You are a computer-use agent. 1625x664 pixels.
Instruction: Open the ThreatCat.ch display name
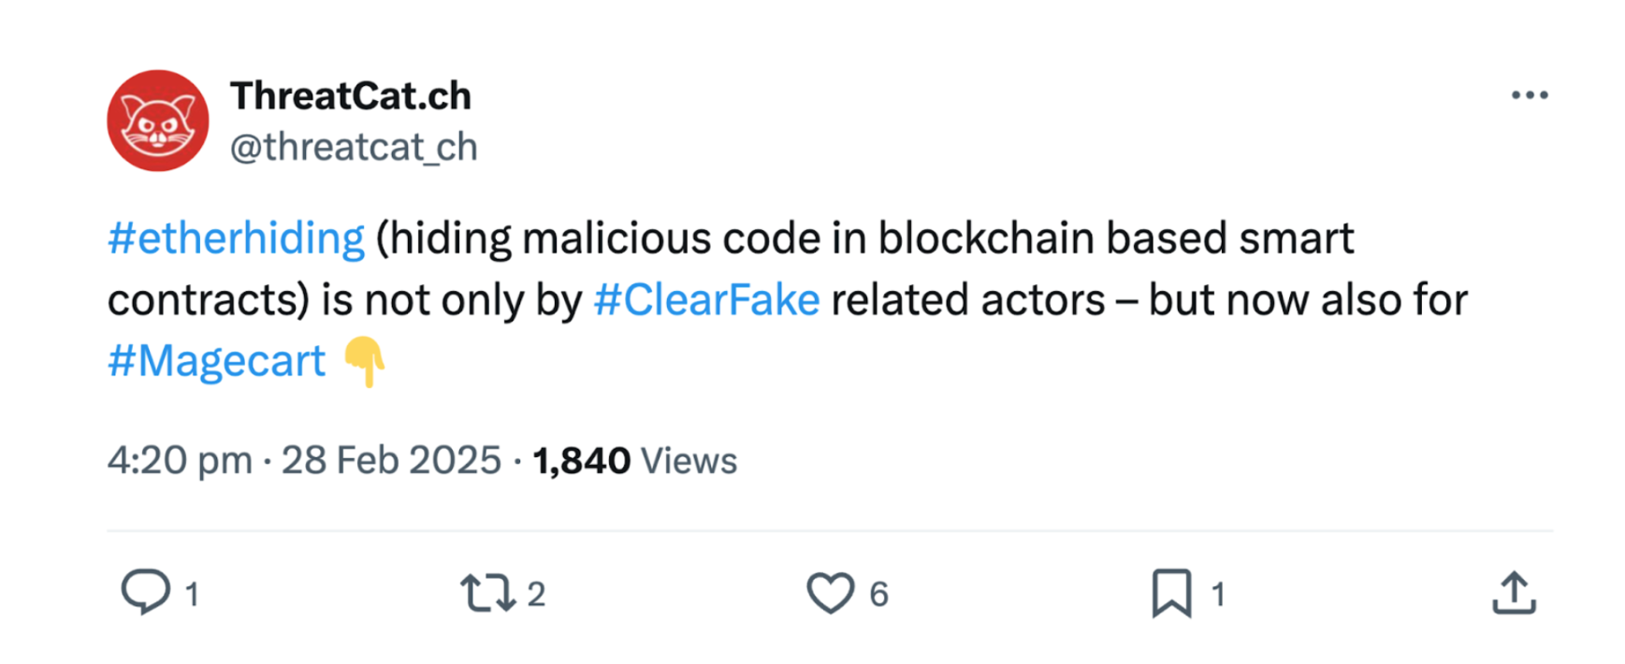pos(351,96)
